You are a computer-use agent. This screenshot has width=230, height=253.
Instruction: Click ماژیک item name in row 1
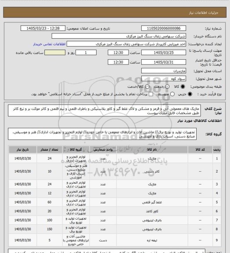click(152, 159)
